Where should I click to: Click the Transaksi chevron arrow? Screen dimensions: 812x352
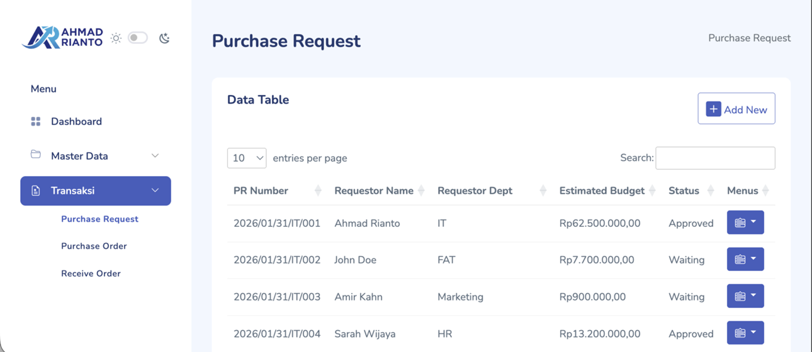(155, 190)
